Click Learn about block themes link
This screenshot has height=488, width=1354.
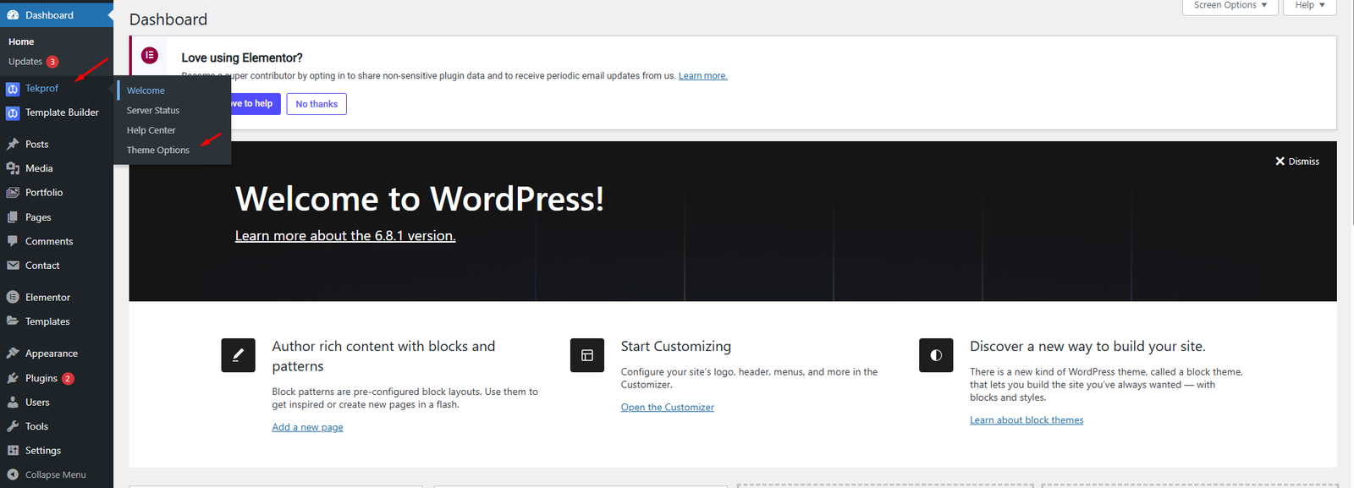coord(1027,420)
